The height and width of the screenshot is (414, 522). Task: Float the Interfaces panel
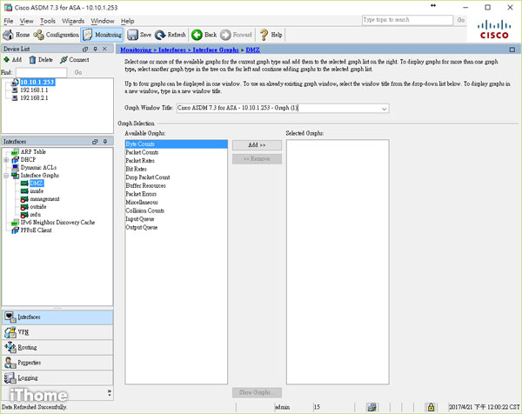pyautogui.click(x=95, y=142)
